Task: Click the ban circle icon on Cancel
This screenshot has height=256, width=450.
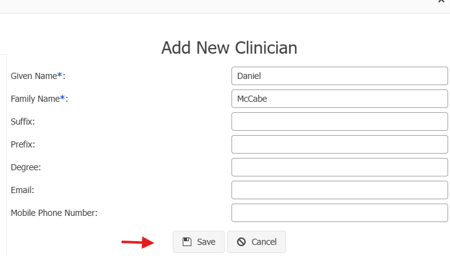Action: pos(241,242)
